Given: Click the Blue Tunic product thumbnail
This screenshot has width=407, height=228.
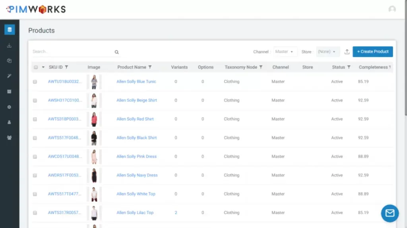Looking at the screenshot, I should pos(94,82).
